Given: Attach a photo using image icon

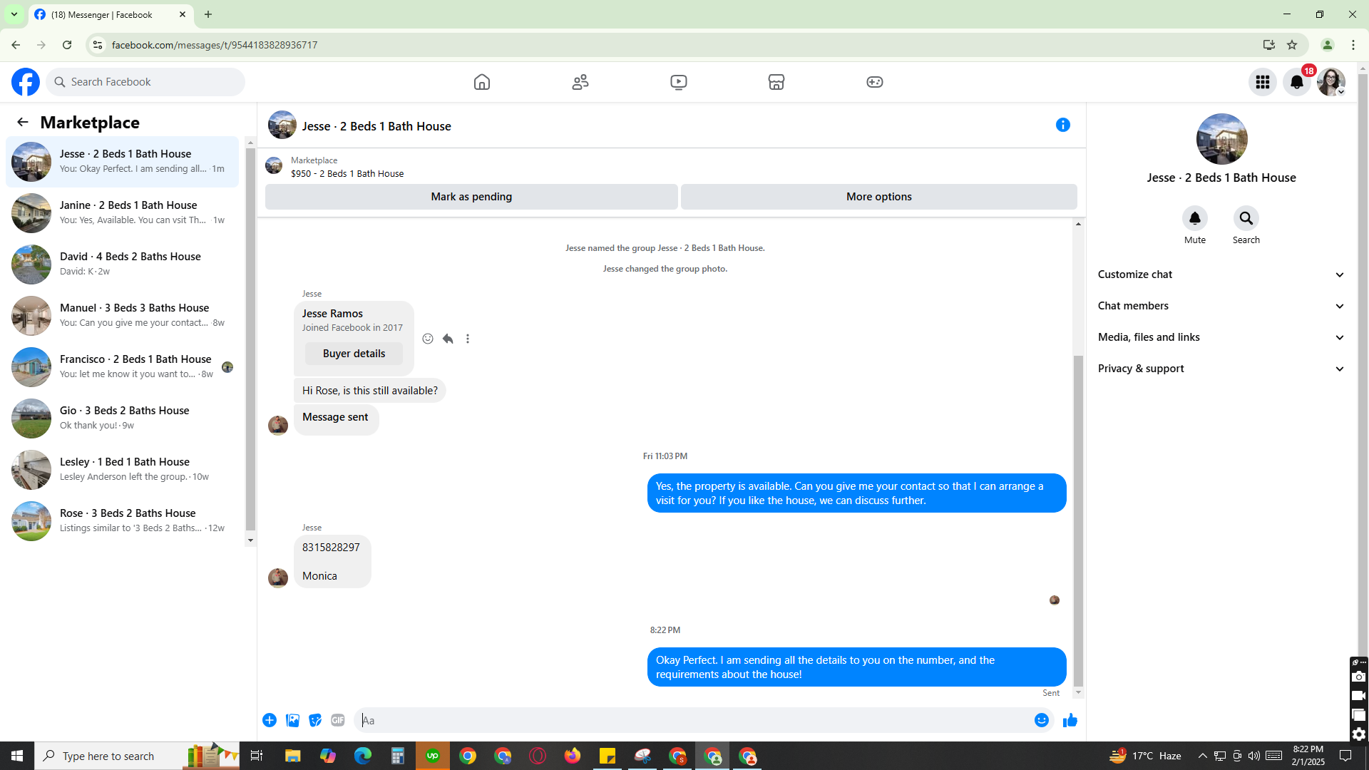Looking at the screenshot, I should click(292, 720).
